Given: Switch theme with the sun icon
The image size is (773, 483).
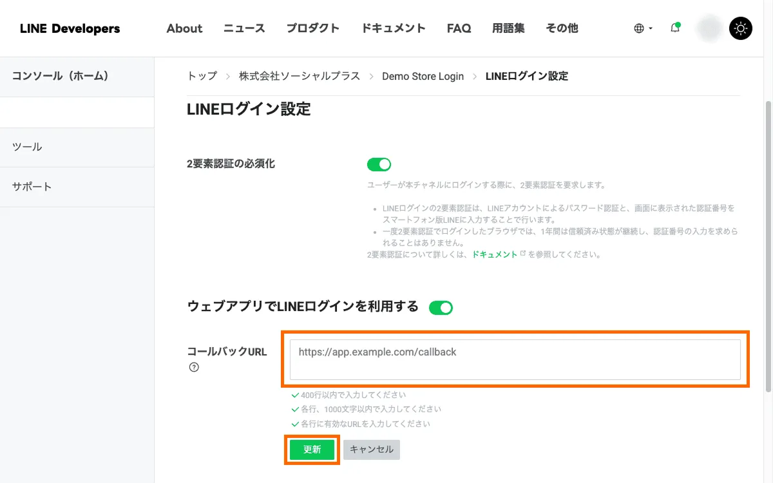Looking at the screenshot, I should (x=741, y=28).
